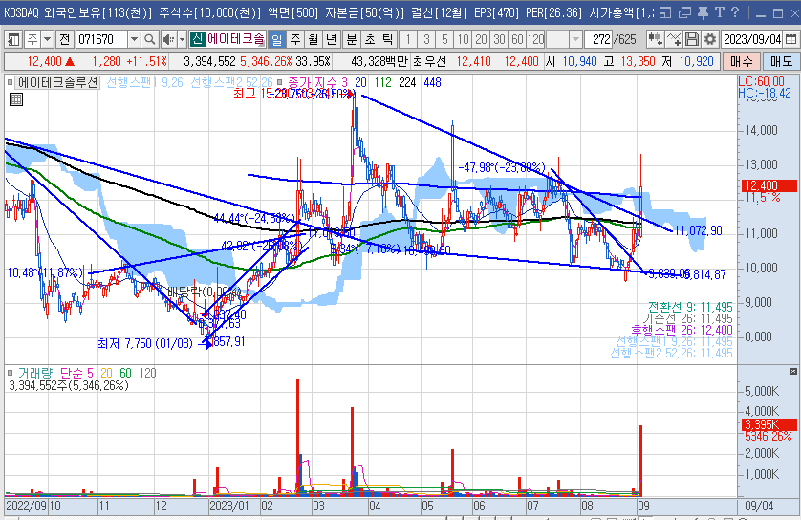Image resolution: width=801 pixels, height=520 pixels.
Task: Click the red 3,395K volume axis tag
Action: coord(769,424)
